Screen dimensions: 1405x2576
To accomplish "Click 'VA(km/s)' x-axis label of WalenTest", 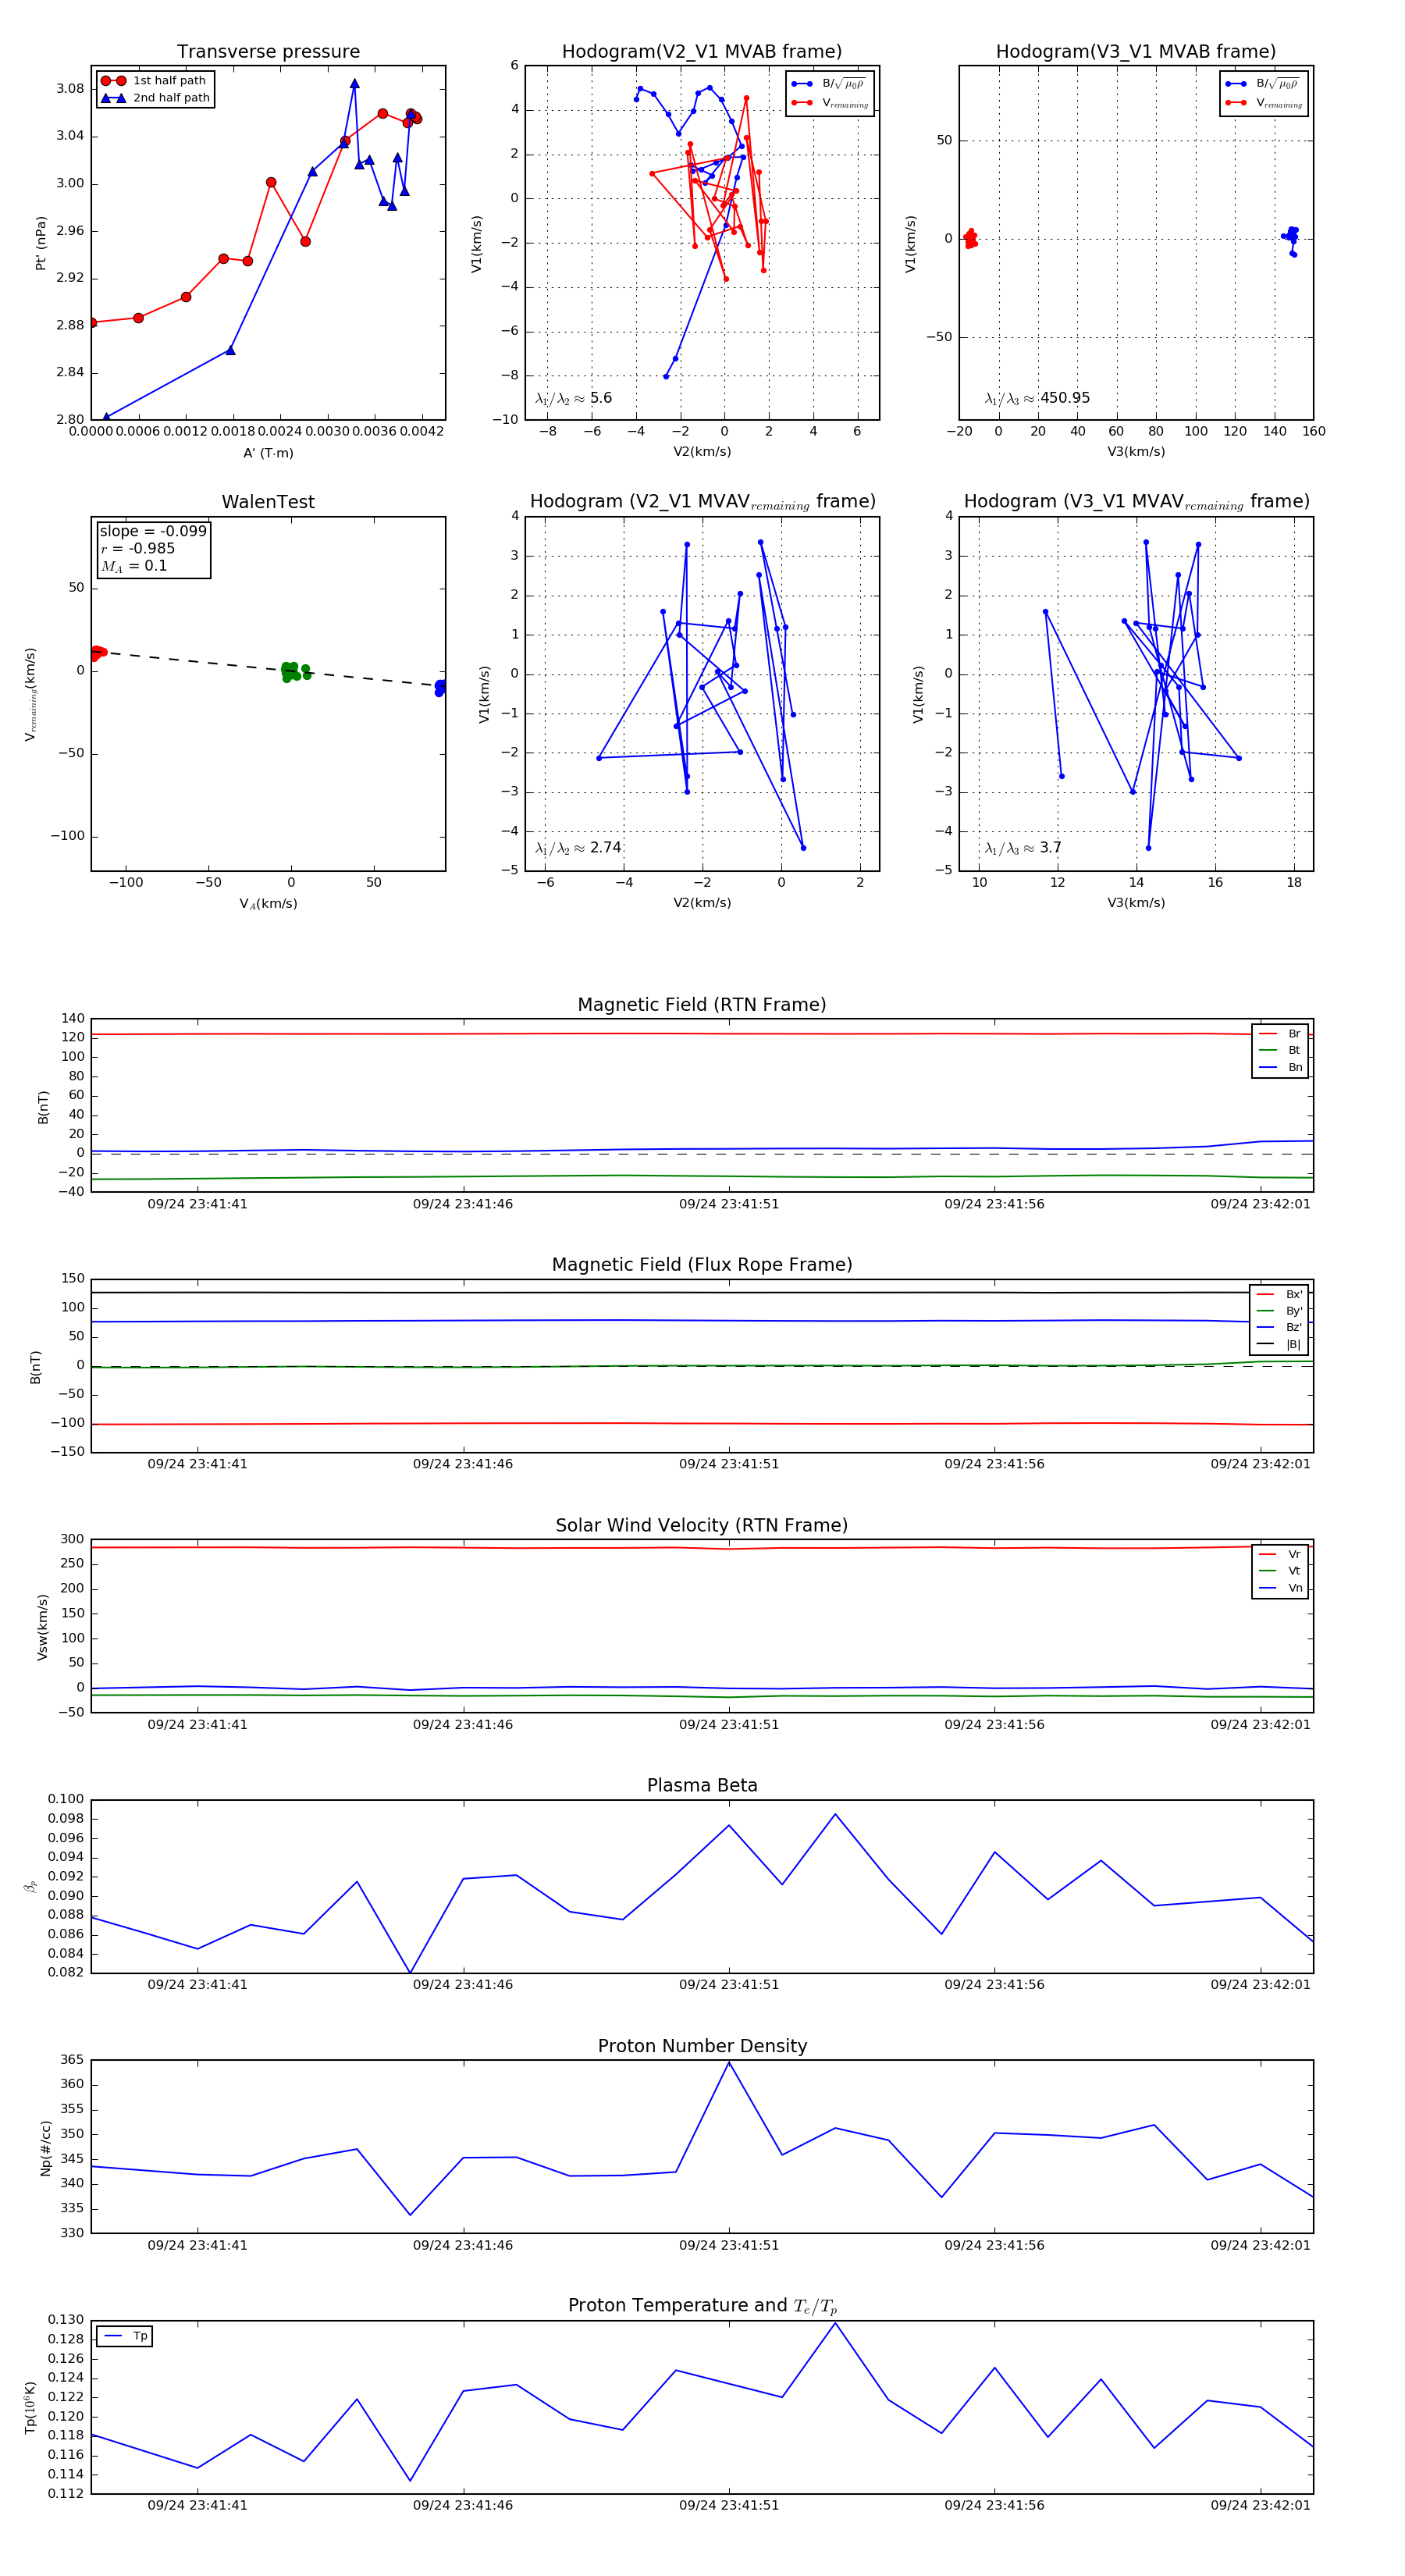I will coord(268,904).
